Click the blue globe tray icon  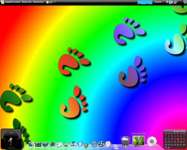tap(167, 2)
